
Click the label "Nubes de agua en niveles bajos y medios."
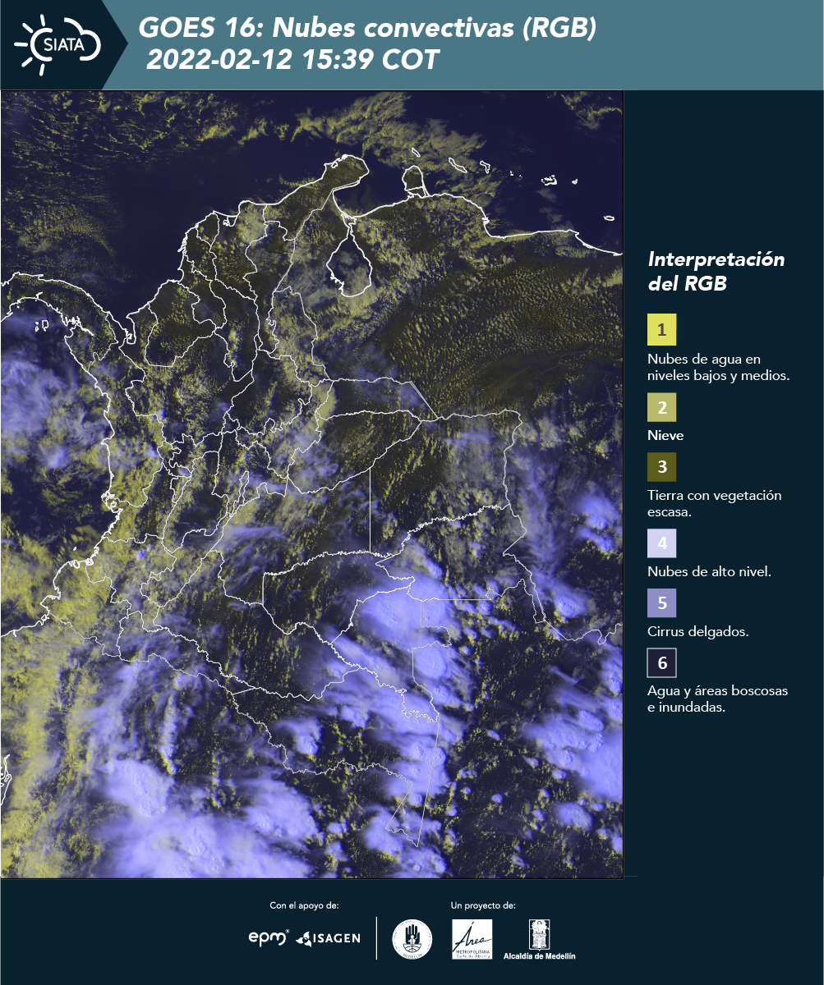(719, 368)
